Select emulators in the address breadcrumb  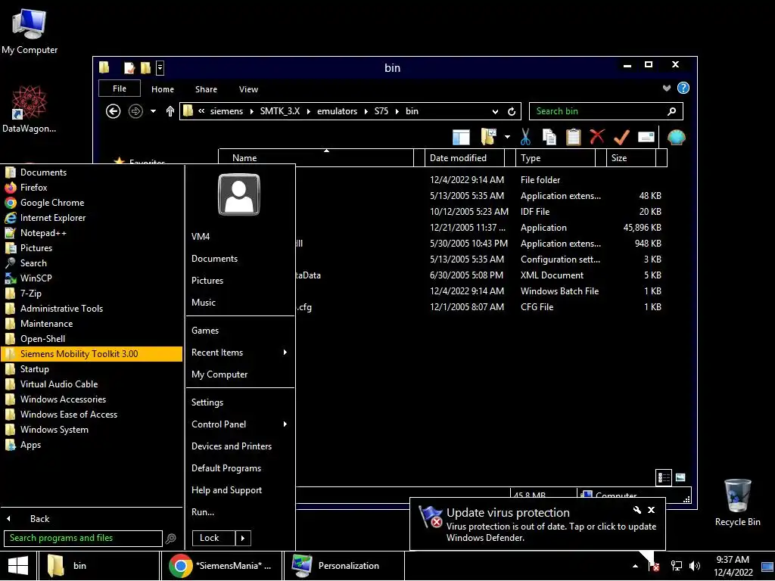click(x=337, y=111)
